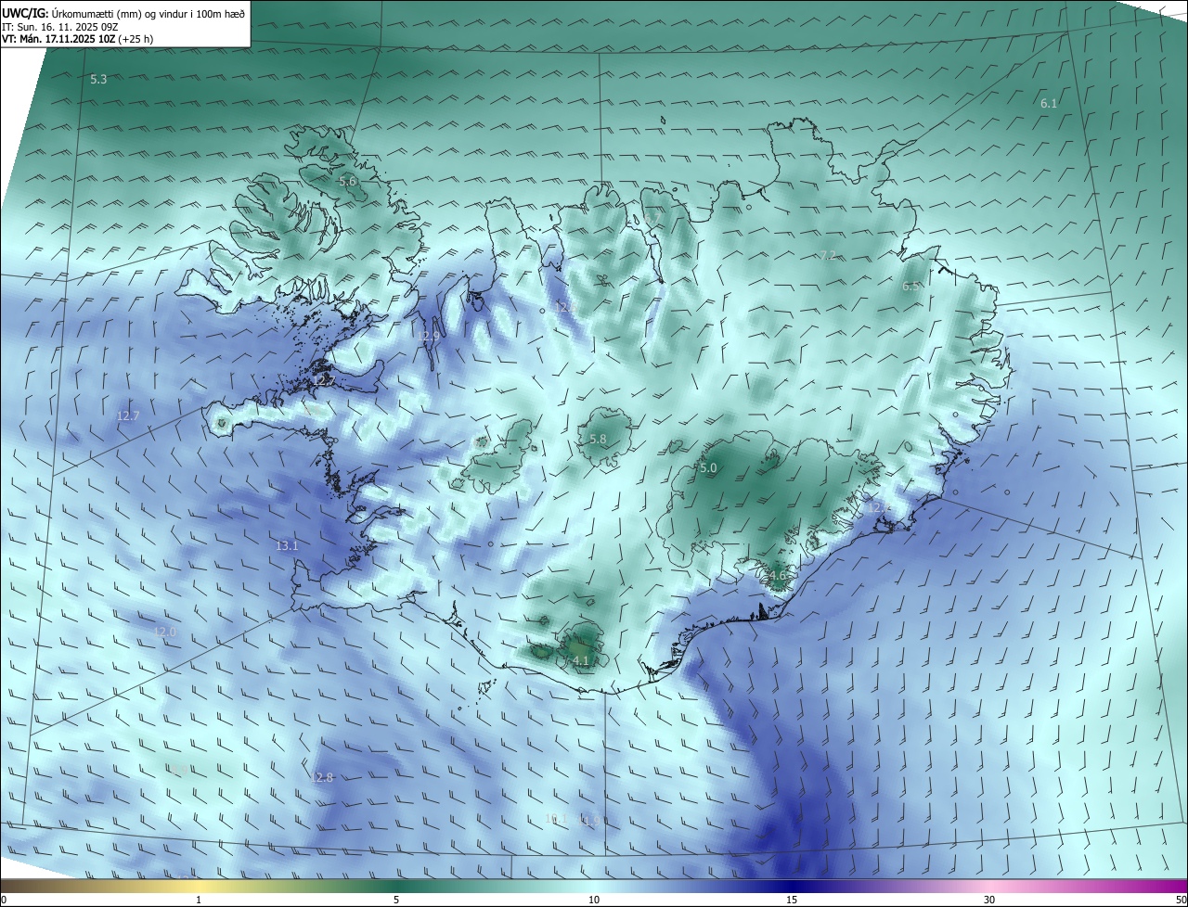Click the title line "UWC/IG: Úrkomumætti (mm) og vindur"
Screen dimensions: 1188x907
tap(125, 14)
